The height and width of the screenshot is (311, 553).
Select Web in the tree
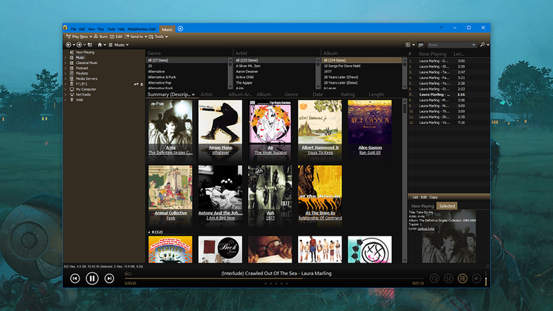pyautogui.click(x=79, y=100)
